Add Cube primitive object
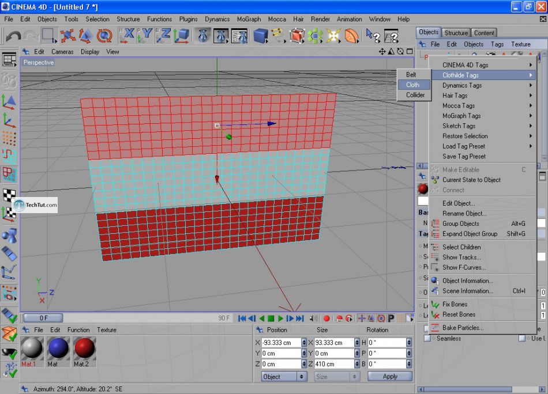 pyautogui.click(x=261, y=36)
